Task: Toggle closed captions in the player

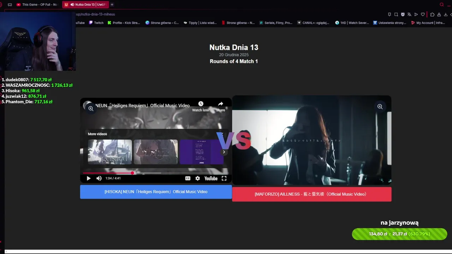Action: pos(188,179)
